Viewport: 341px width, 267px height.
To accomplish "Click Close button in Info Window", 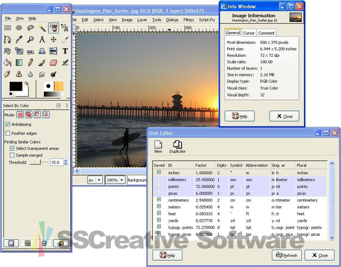I will pos(284,116).
